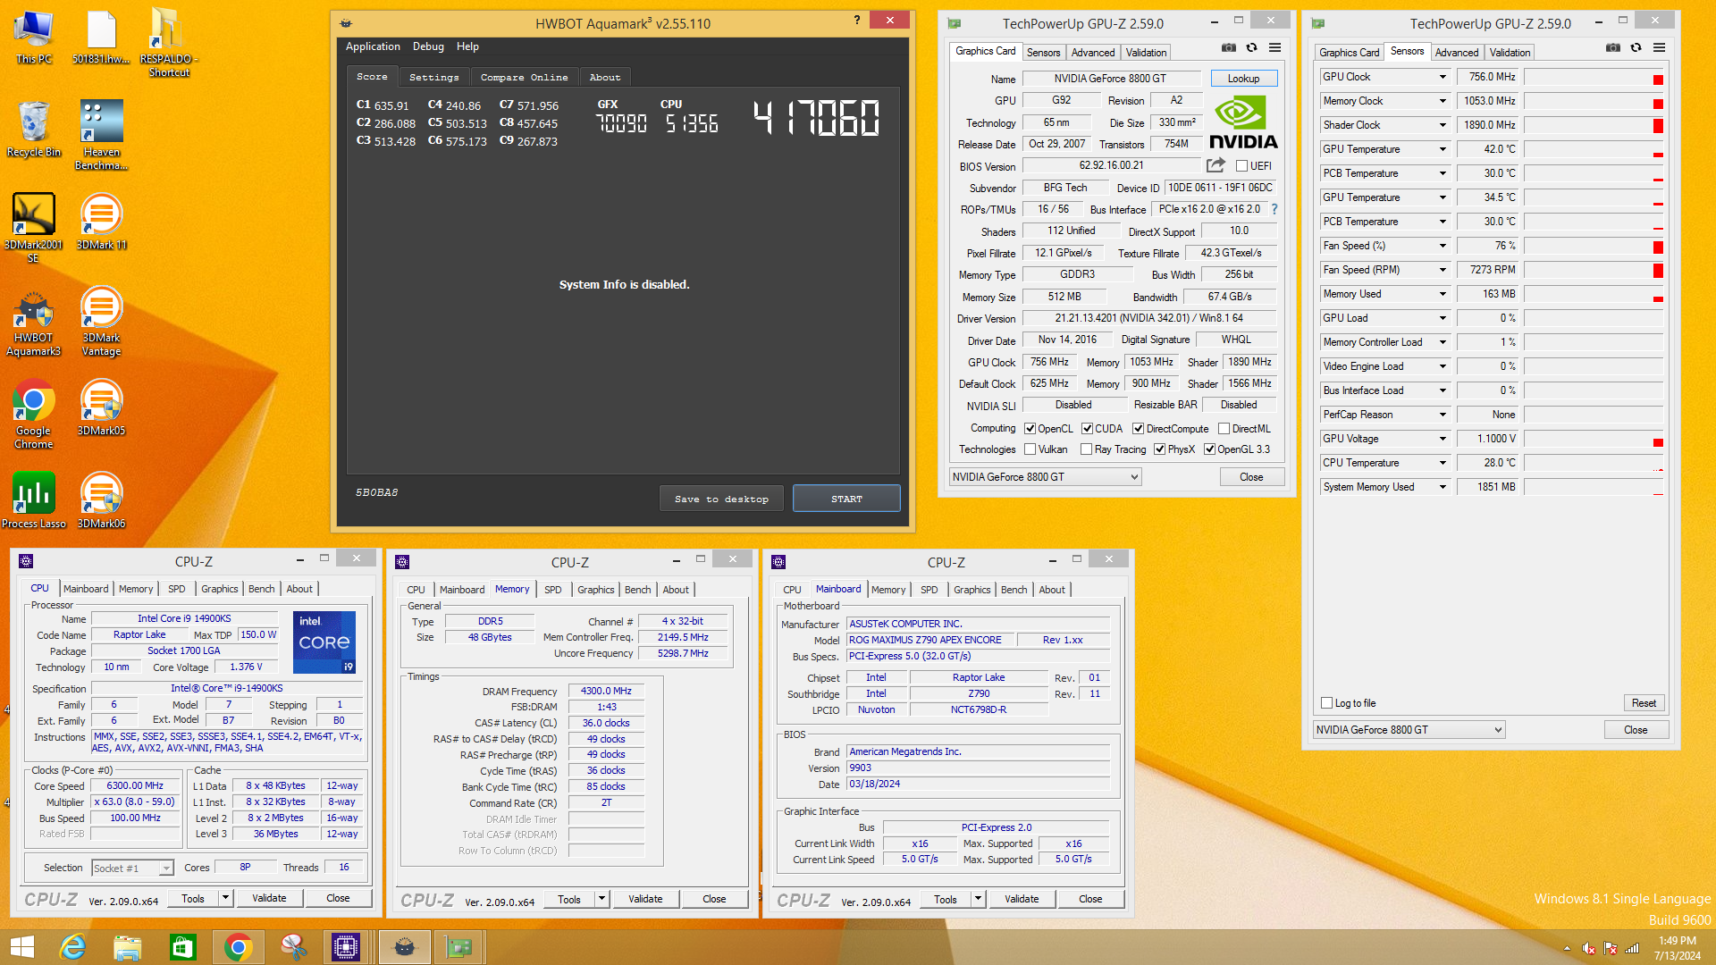This screenshot has width=1716, height=965.
Task: Click BIOS share/export icon in GPU-Z
Action: tap(1215, 165)
